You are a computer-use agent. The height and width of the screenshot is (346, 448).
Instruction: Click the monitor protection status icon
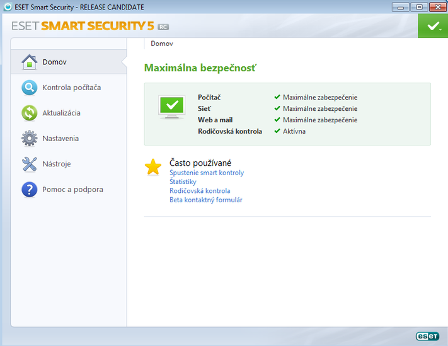tap(172, 107)
